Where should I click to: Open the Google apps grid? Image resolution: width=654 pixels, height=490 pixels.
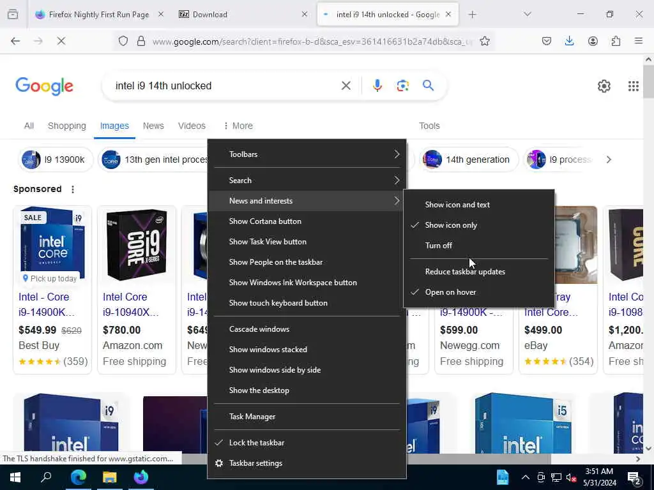click(x=633, y=86)
